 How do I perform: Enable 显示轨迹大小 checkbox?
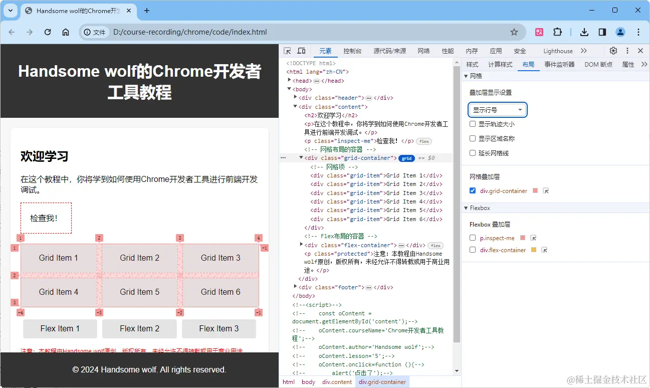click(x=473, y=124)
